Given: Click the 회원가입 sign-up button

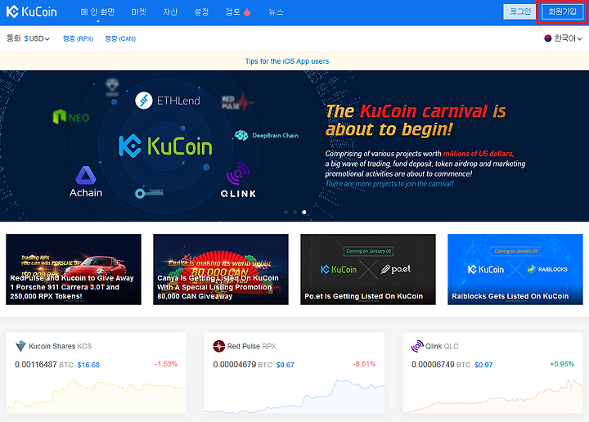Looking at the screenshot, I should coord(562,11).
